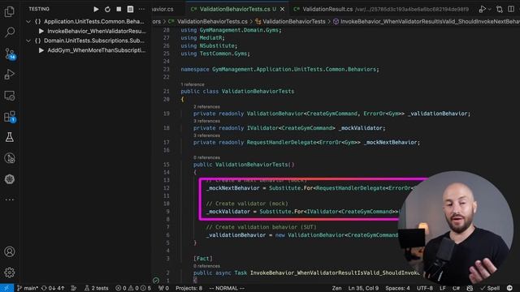
Task: Open Extensions view in activity bar
Action: pyautogui.click(x=9, y=117)
